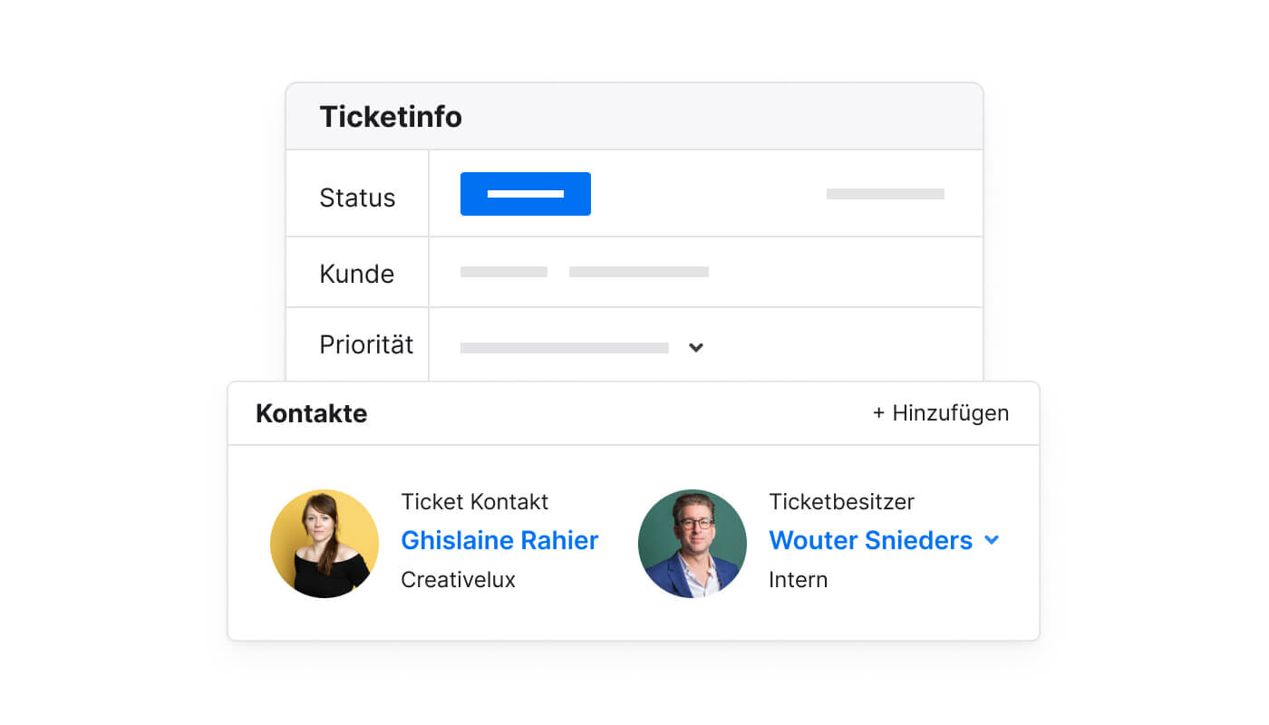Click the Creativelux company text
The width and height of the screenshot is (1269, 725).
click(458, 580)
